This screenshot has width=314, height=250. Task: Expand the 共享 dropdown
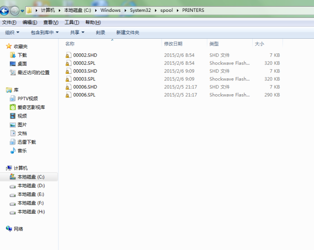click(77, 32)
